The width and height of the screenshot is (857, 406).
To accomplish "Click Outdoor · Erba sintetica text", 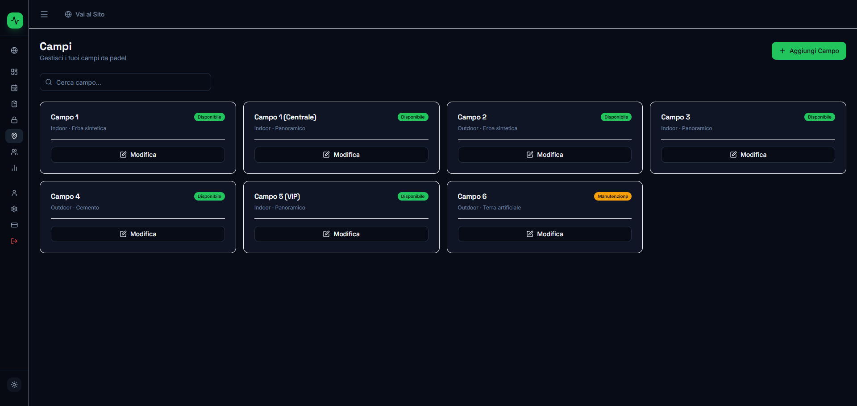I will point(487,128).
